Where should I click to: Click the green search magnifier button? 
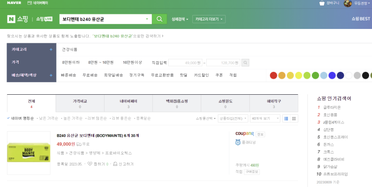159,19
